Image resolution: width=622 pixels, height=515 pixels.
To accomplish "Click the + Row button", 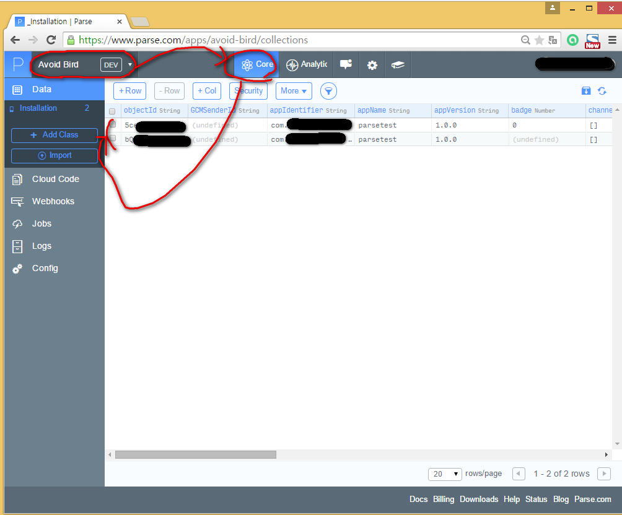I will click(130, 91).
